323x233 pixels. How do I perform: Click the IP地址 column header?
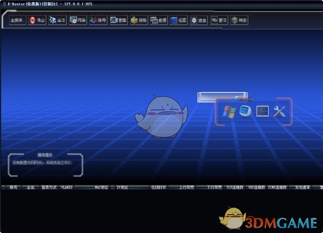pyautogui.click(x=122, y=187)
